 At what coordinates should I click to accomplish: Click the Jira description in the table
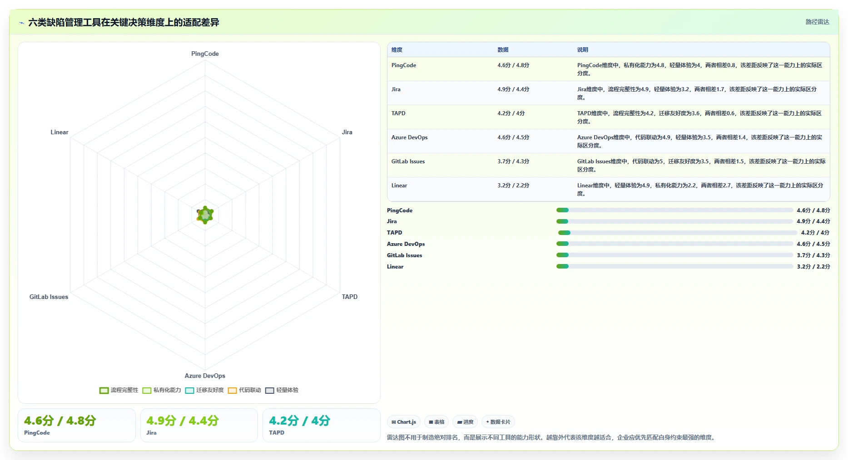[x=697, y=93]
